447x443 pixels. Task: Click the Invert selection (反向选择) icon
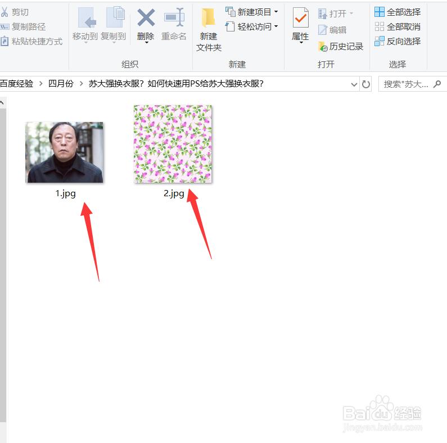(x=380, y=42)
